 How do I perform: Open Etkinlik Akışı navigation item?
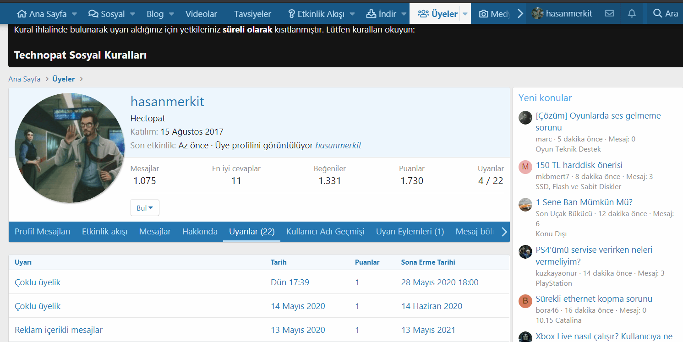click(316, 14)
